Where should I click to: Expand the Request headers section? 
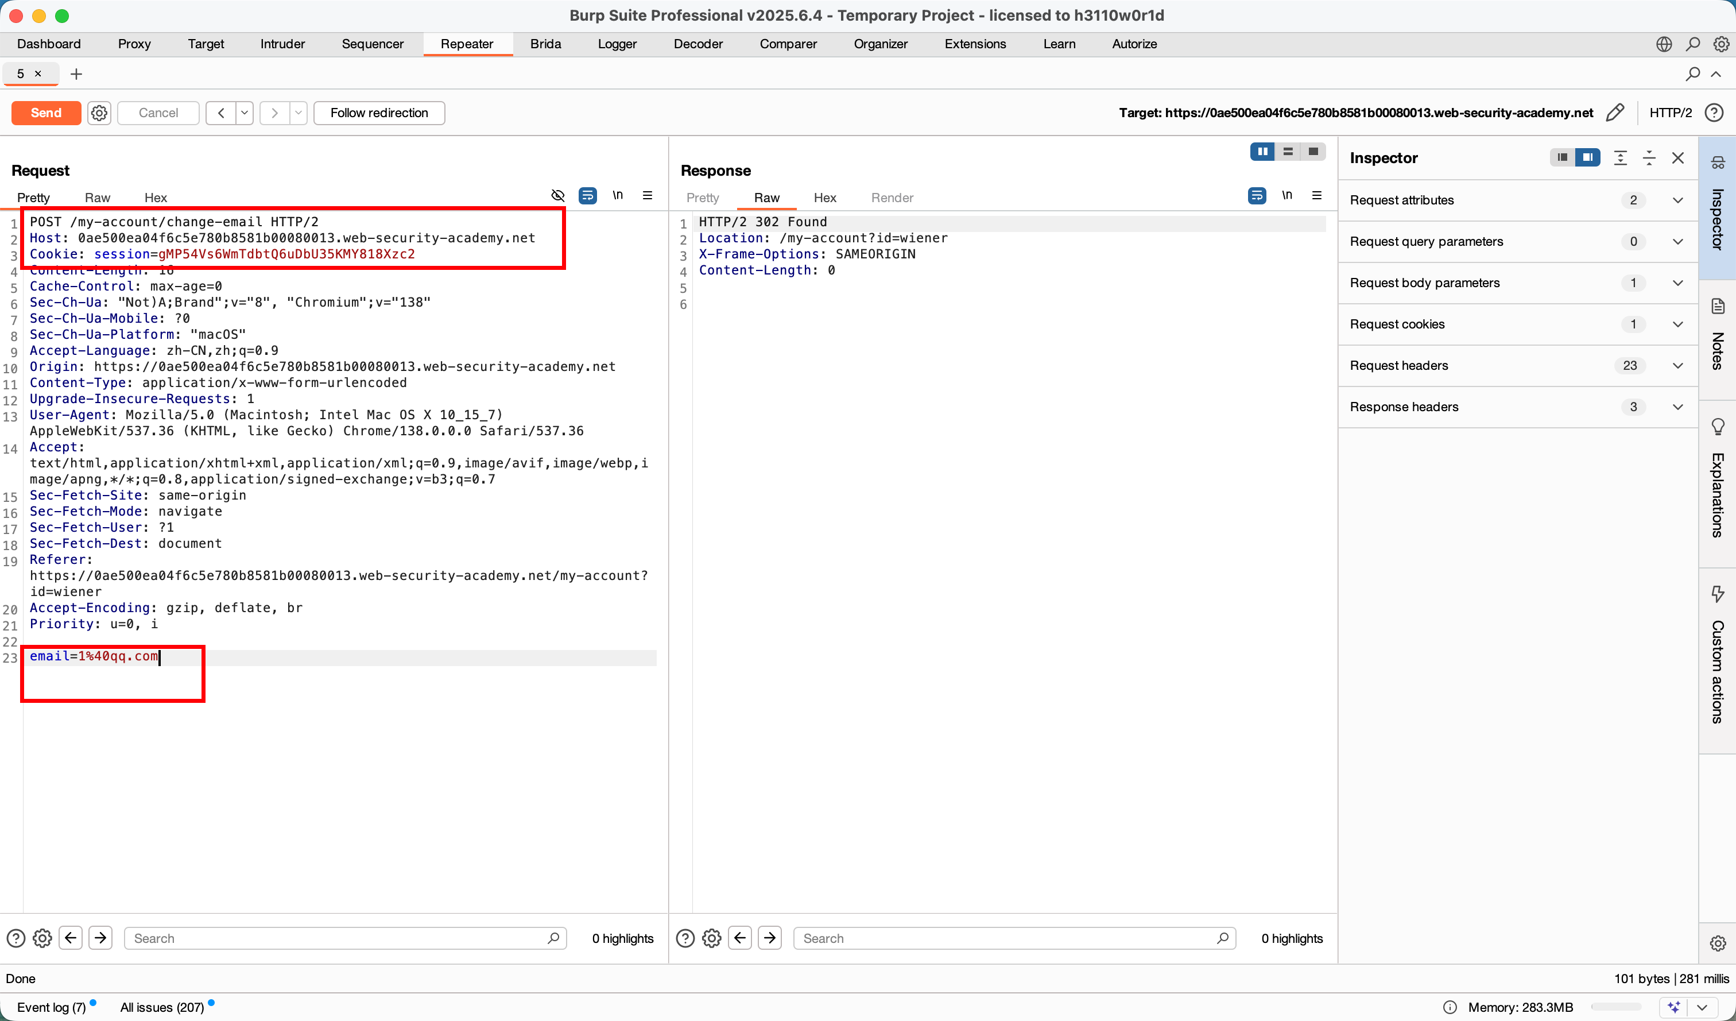click(x=1678, y=365)
